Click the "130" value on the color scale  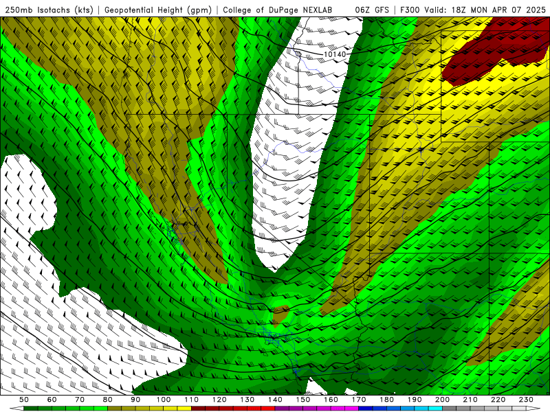[247, 400]
